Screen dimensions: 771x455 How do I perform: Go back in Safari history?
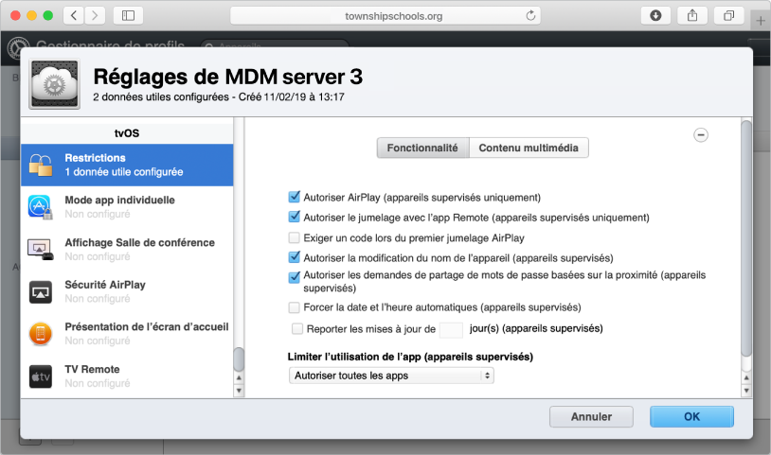click(74, 16)
